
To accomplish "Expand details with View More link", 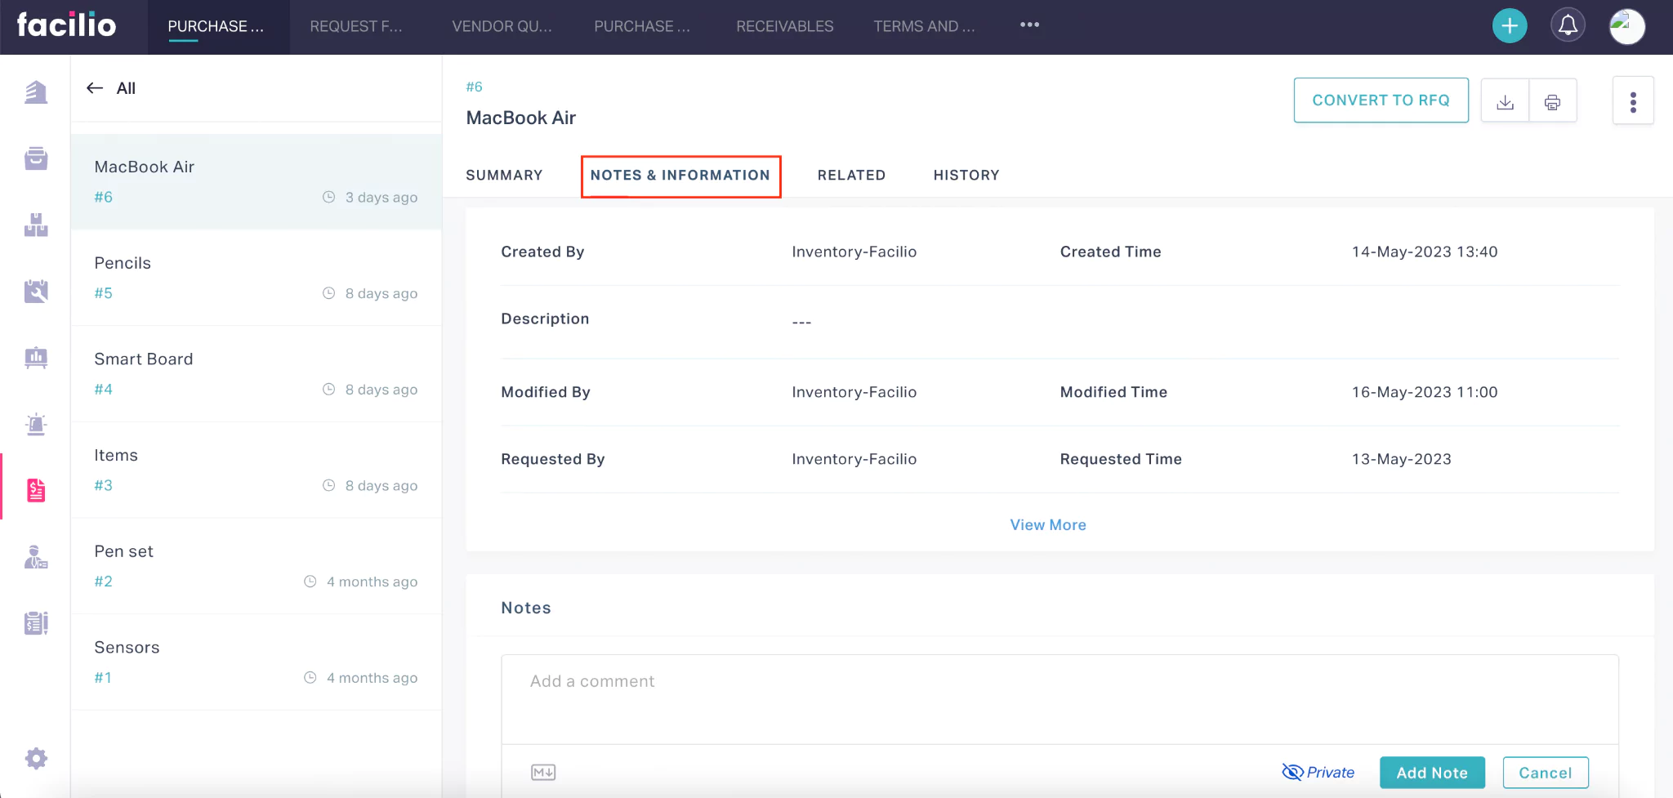I will tap(1048, 524).
